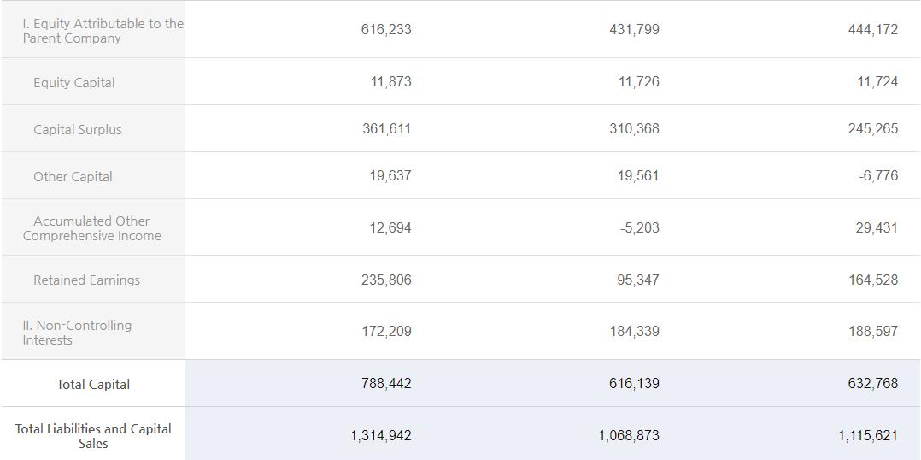Click the negative value -5,203

click(639, 228)
